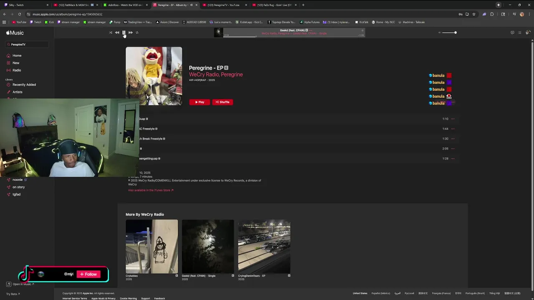Click Open in Music link

(x=20, y=284)
